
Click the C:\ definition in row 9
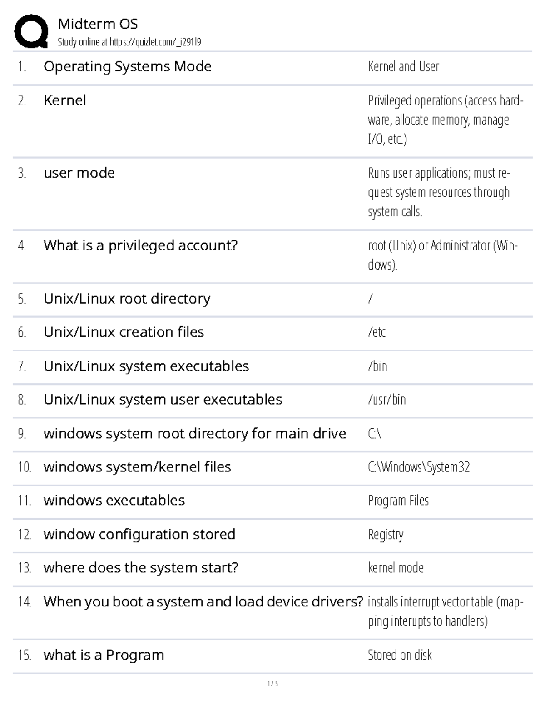coord(374,433)
